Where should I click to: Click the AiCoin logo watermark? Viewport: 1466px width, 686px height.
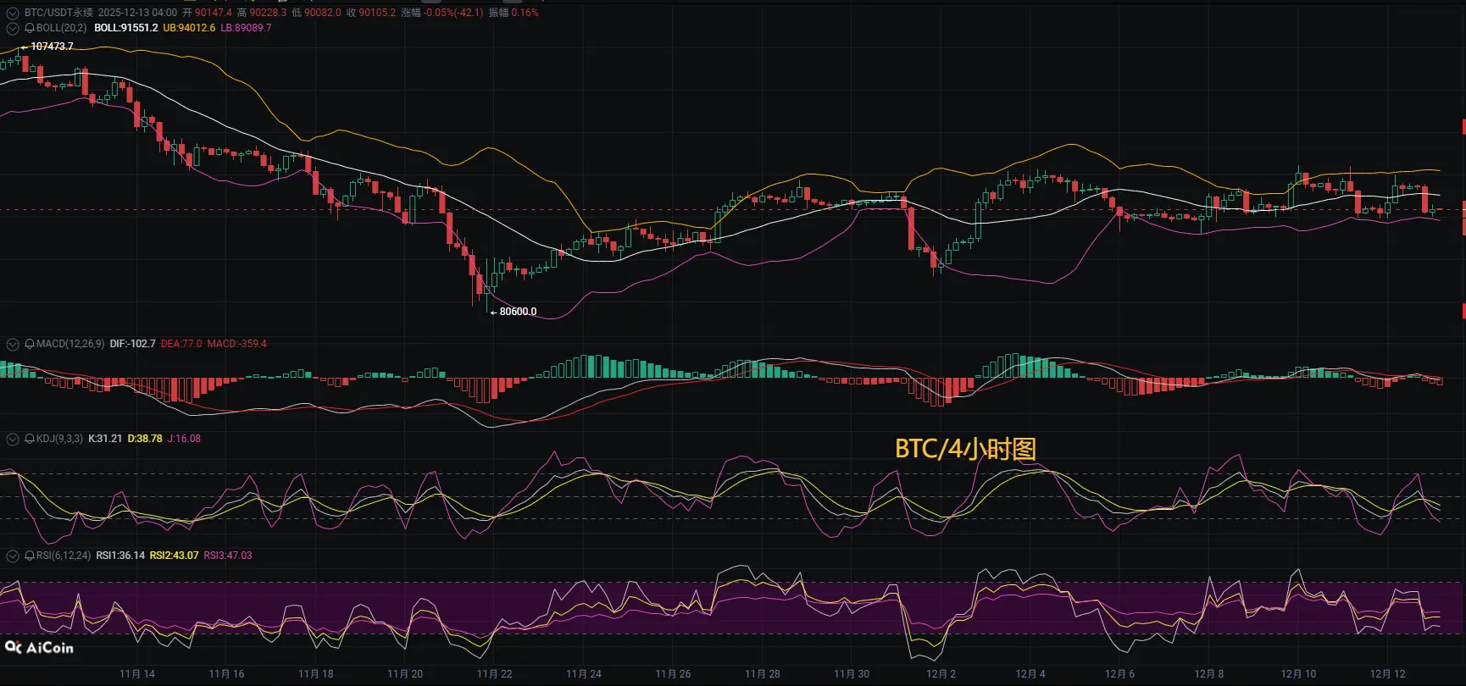tap(39, 648)
